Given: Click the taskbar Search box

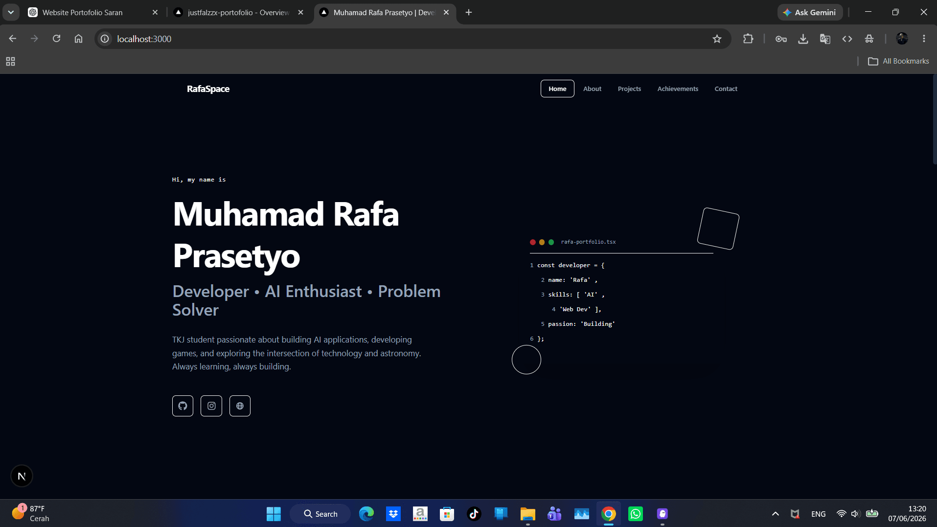Looking at the screenshot, I should (x=320, y=514).
